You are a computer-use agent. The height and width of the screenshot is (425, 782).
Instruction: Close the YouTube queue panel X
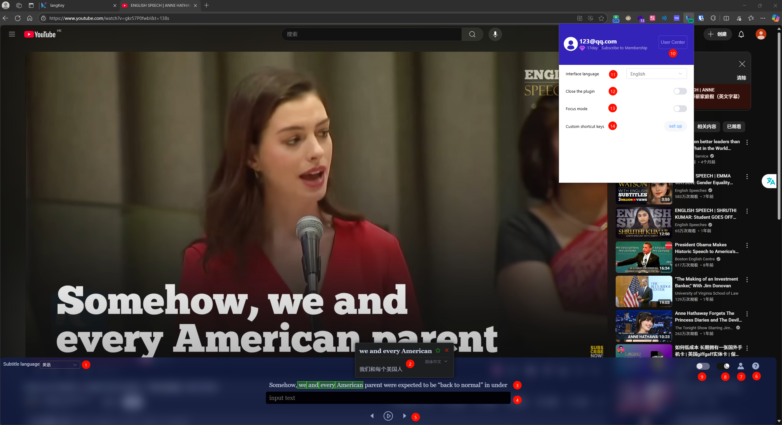[x=742, y=64]
